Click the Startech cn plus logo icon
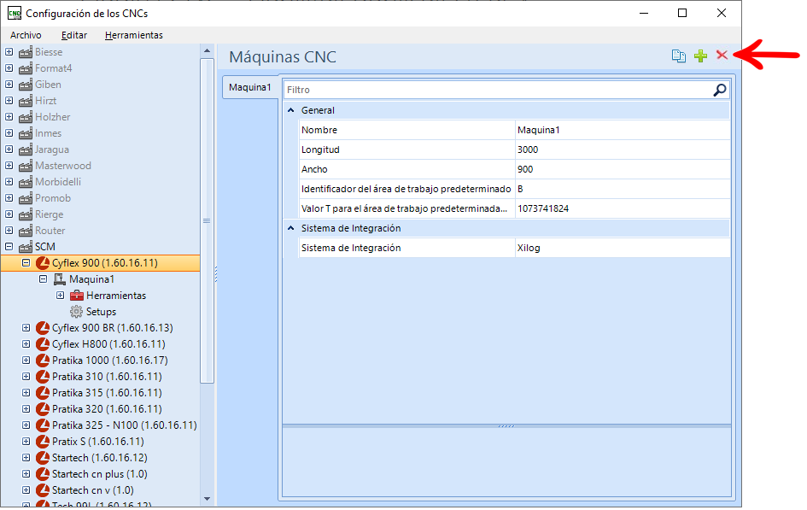Image resolution: width=807 pixels, height=510 pixels. click(x=42, y=474)
